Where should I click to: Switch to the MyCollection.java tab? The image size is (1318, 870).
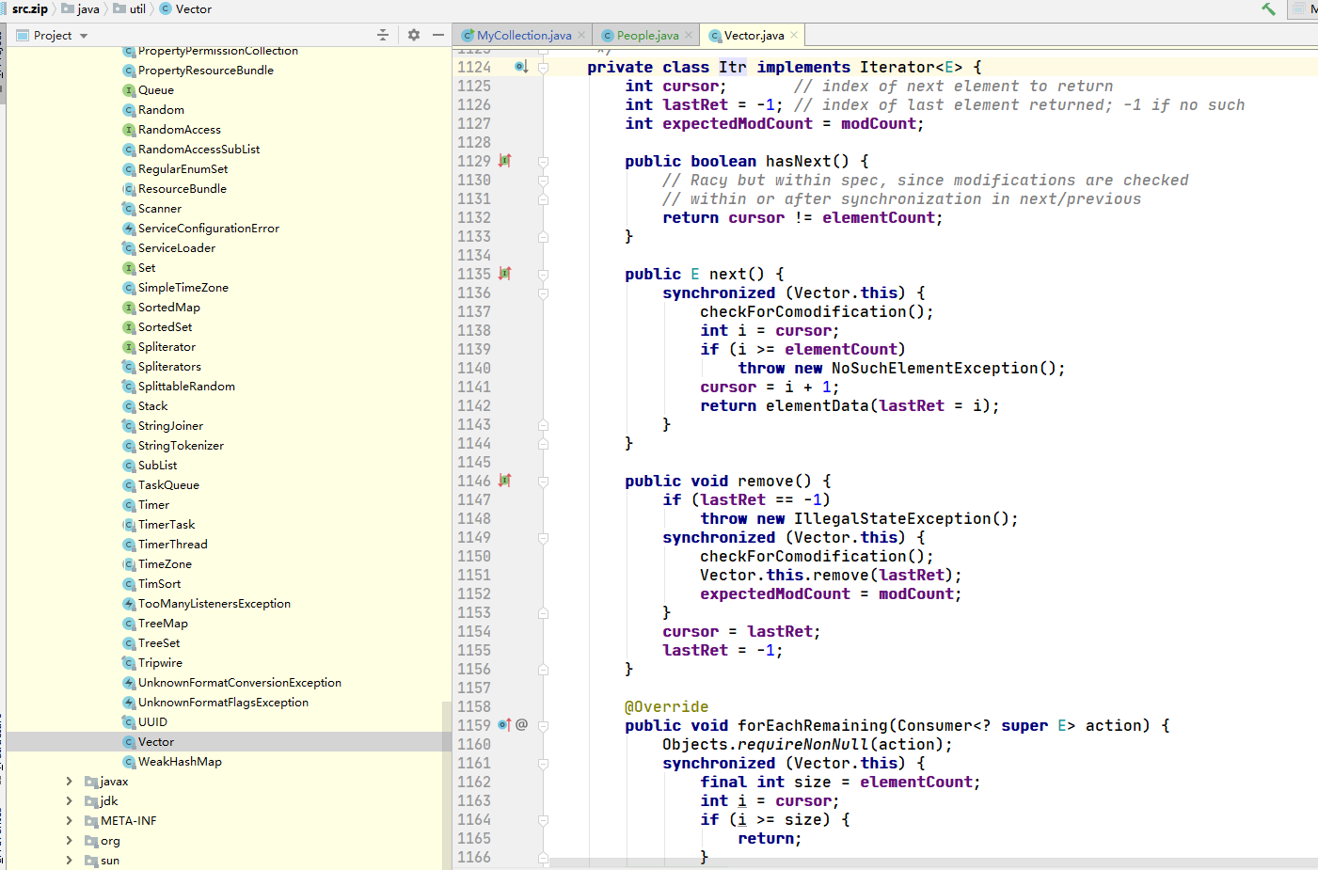tap(523, 36)
